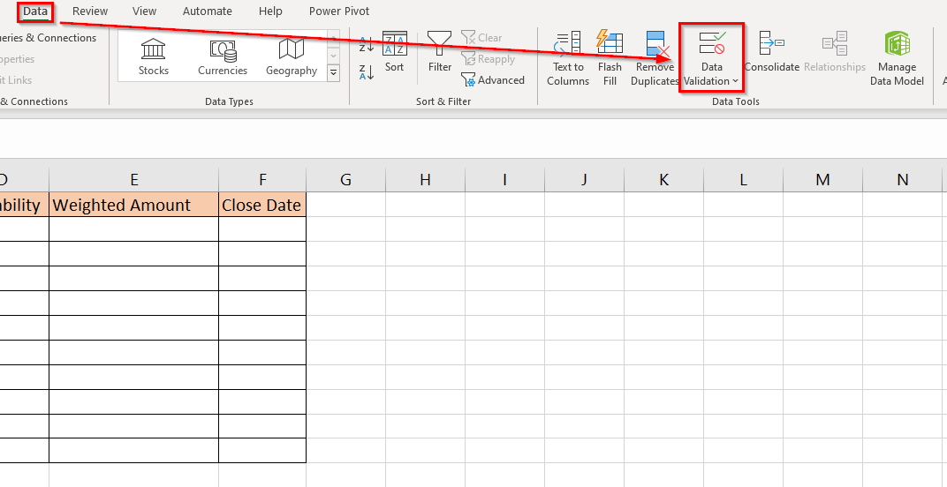Expand the Data Types gallery

[x=333, y=73]
